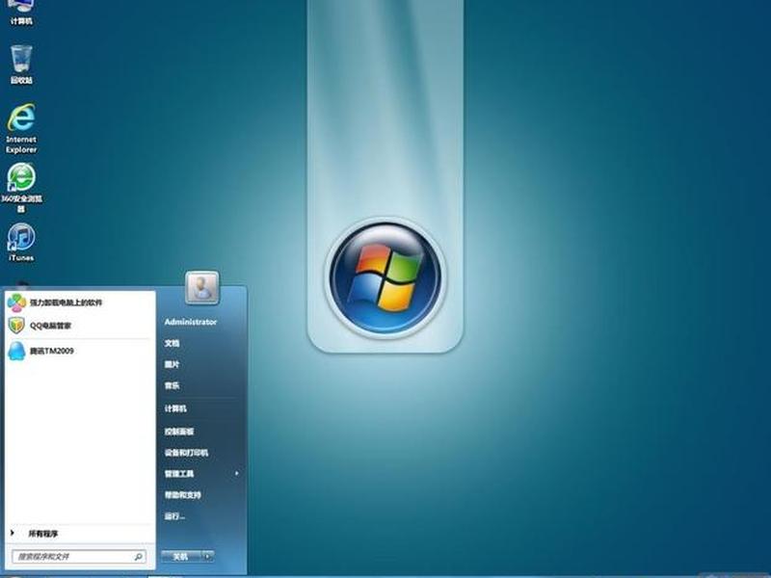Click the 搜索程序和文件 search box
The height and width of the screenshot is (578, 771).
point(79,557)
